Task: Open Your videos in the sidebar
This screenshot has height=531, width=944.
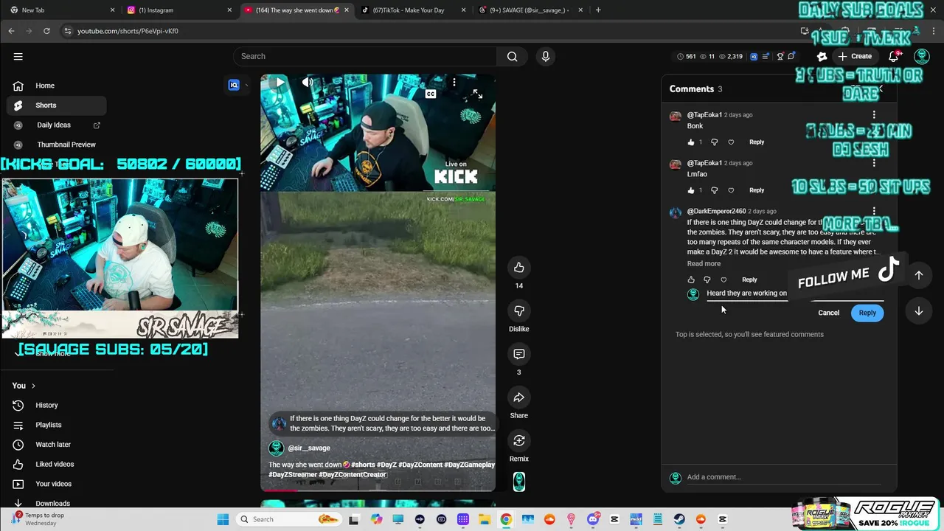Action: [56, 484]
